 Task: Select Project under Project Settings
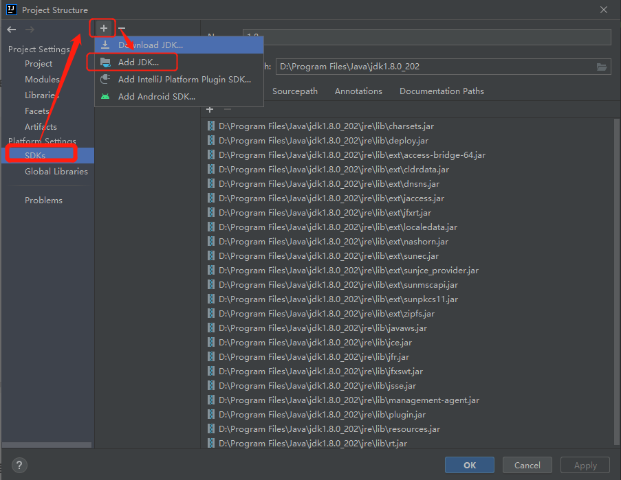39,64
